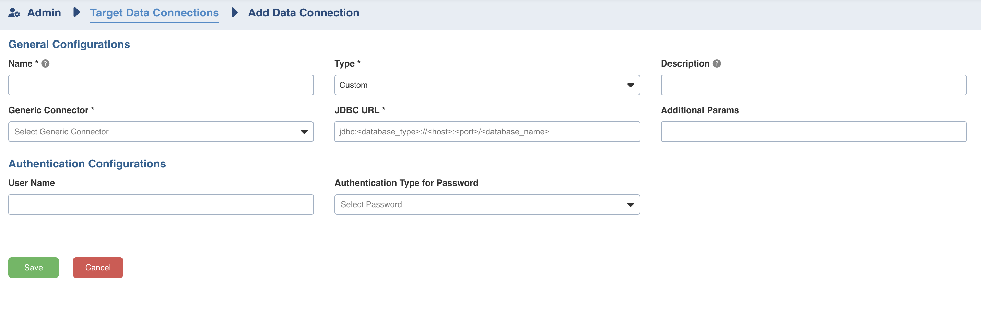Click into the Description input box
Image resolution: width=981 pixels, height=330 pixels.
click(813, 85)
